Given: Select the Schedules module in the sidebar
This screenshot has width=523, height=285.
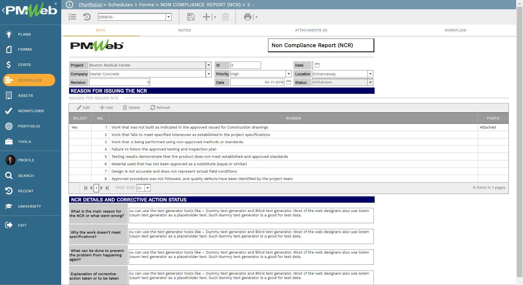Looking at the screenshot, I should [x=29, y=80].
